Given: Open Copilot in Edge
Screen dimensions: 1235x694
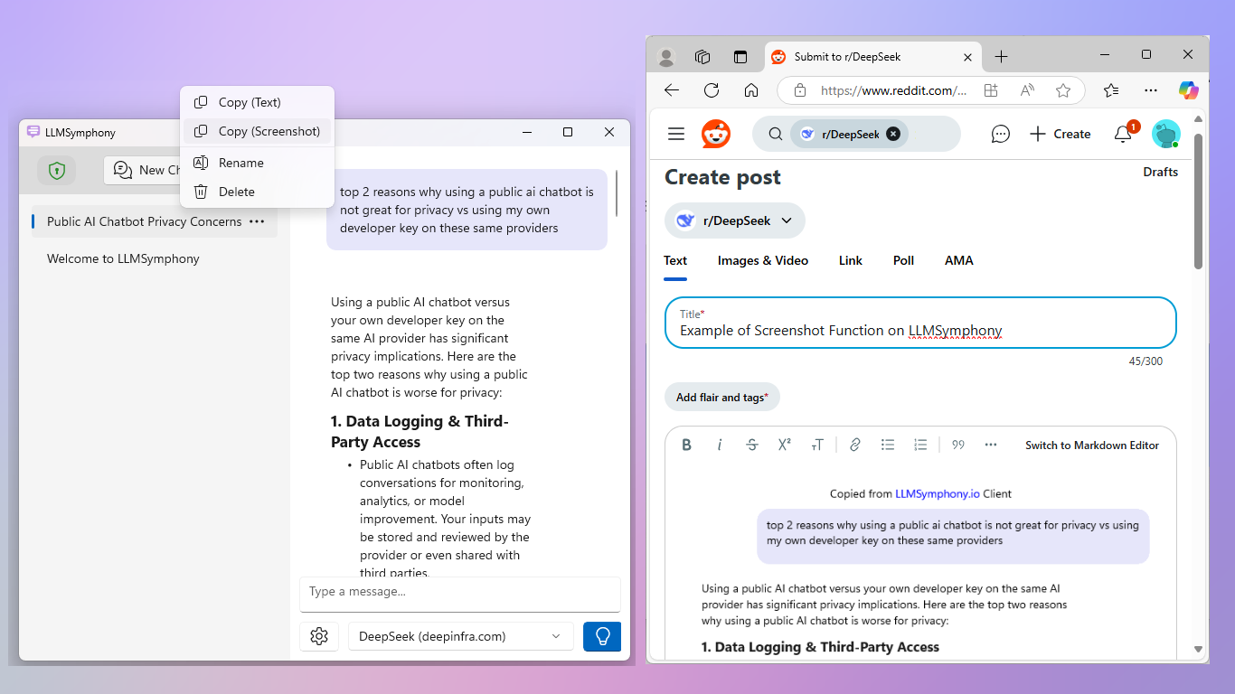Looking at the screenshot, I should click(x=1189, y=90).
